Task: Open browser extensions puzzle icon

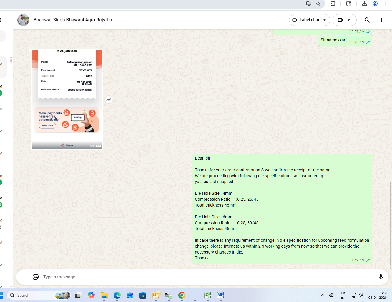Action: tap(333, 4)
